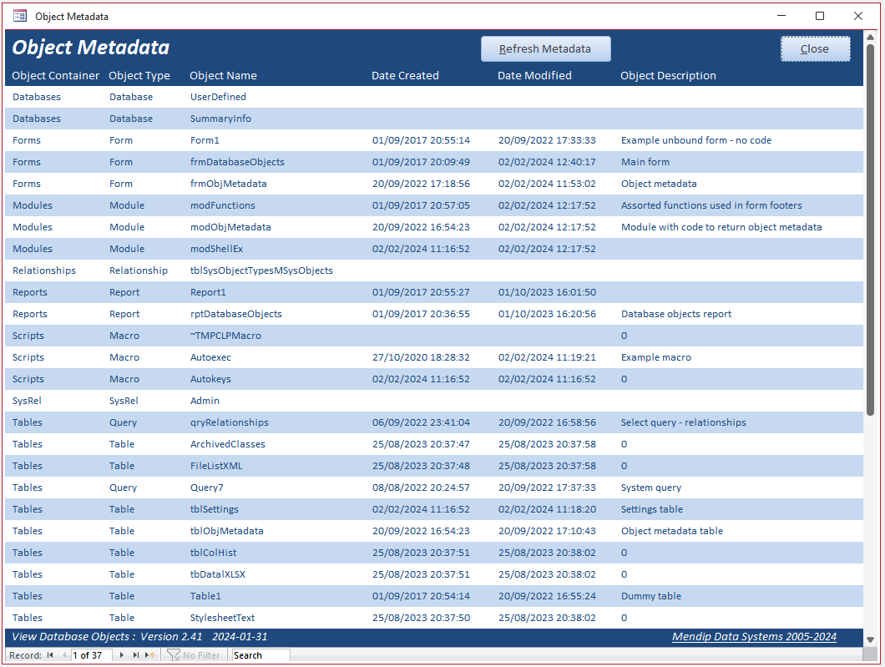Screen dimensions: 885x667
Task: Open the Object Metadata window icon menu
Action: coord(20,16)
